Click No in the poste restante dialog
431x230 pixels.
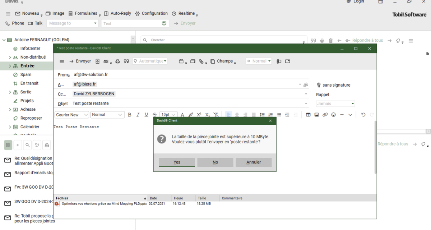coord(215,162)
